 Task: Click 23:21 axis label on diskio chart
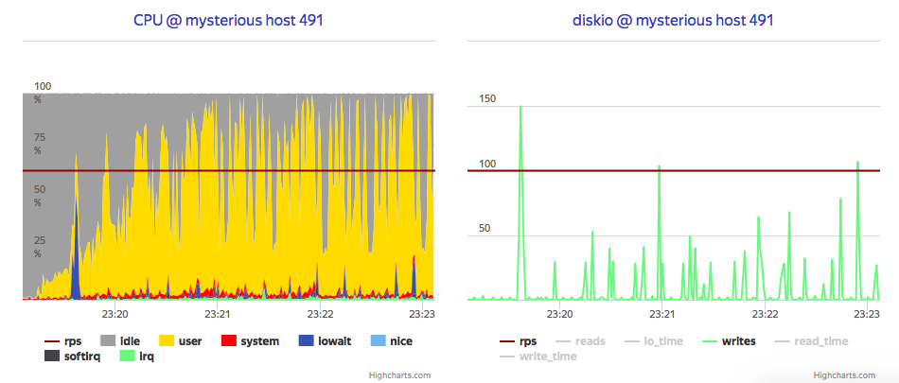(661, 314)
